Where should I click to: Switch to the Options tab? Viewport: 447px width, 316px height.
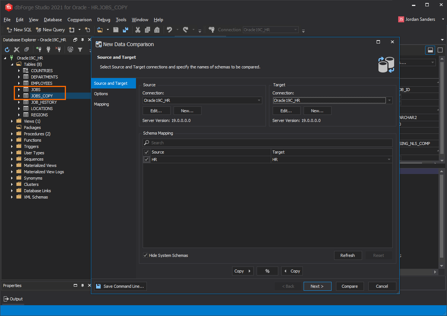(x=101, y=94)
